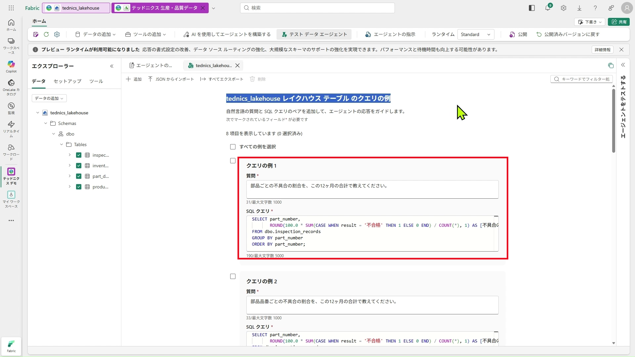The image size is (635, 357).
Task: Open ワークスペース in the left sidebar
Action: tap(11, 46)
